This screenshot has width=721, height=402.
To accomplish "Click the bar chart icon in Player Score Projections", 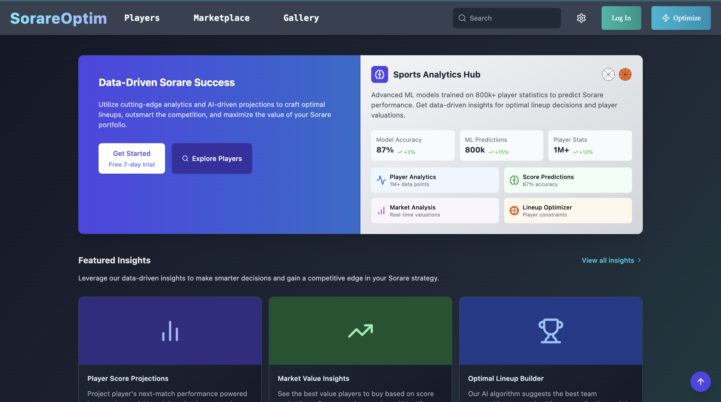I will click(170, 331).
